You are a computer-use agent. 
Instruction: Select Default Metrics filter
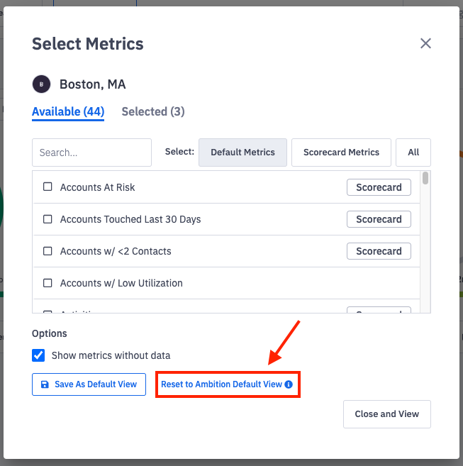(x=242, y=152)
